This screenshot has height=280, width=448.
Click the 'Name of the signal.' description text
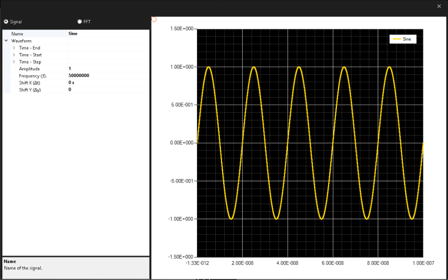(x=23, y=268)
